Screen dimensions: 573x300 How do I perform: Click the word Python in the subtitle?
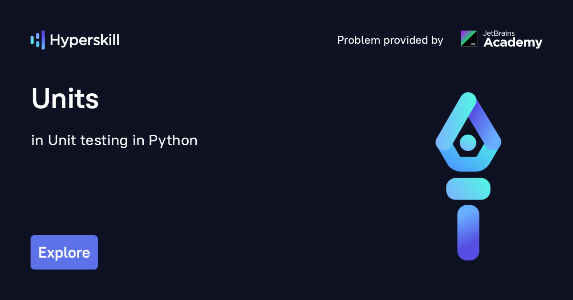pyautogui.click(x=173, y=141)
